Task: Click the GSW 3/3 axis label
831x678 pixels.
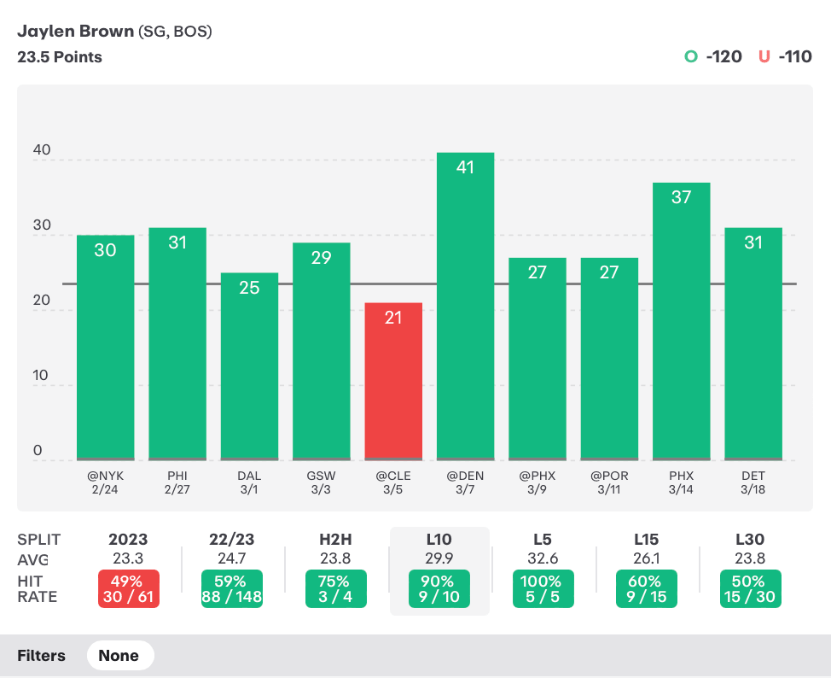Action: 321,482
